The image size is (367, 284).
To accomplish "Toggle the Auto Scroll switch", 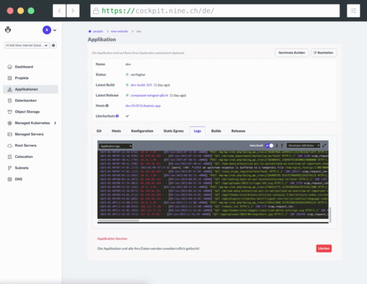I will 269,145.
